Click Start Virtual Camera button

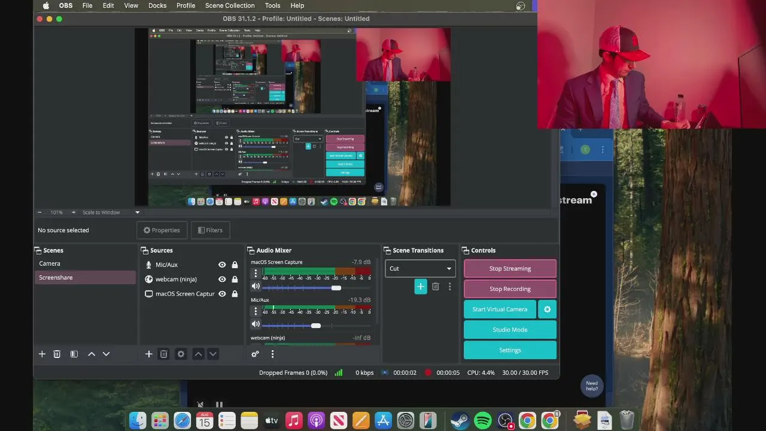point(500,309)
